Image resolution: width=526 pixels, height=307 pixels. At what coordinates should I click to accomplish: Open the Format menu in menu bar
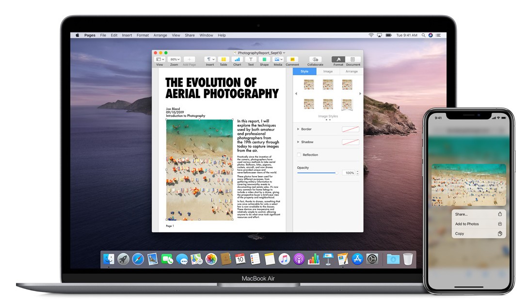pyautogui.click(x=143, y=35)
